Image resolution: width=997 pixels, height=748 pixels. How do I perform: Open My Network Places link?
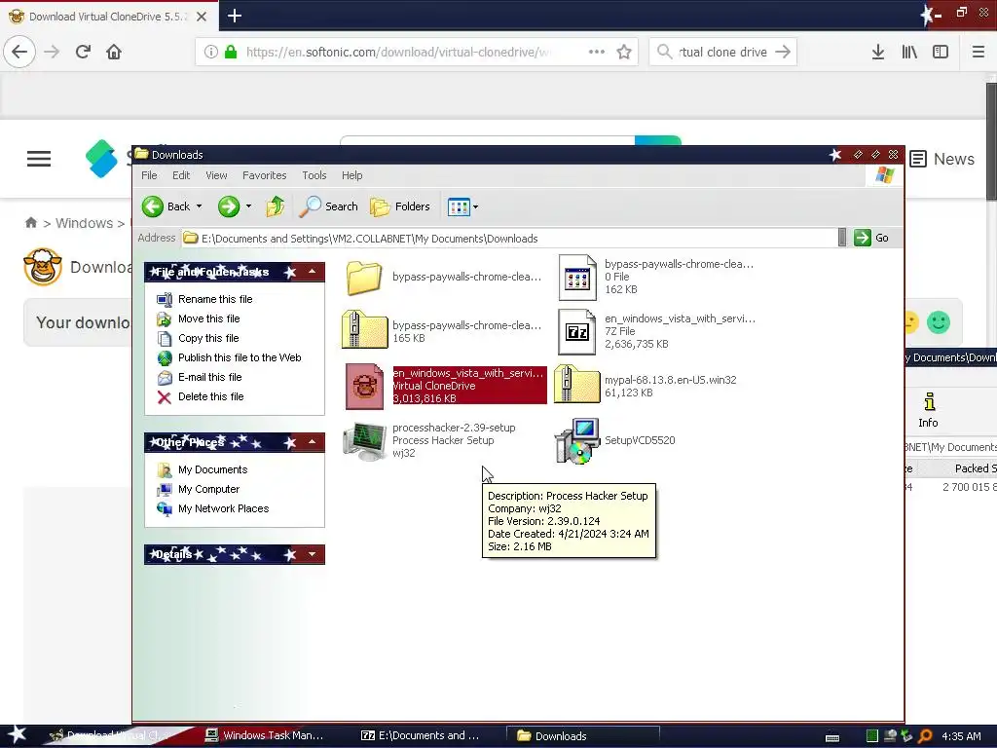[x=223, y=508]
